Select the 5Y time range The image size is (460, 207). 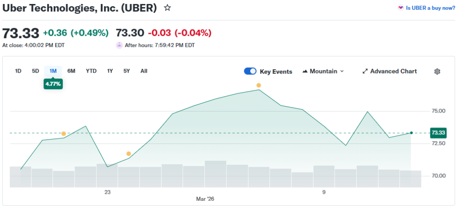click(127, 71)
